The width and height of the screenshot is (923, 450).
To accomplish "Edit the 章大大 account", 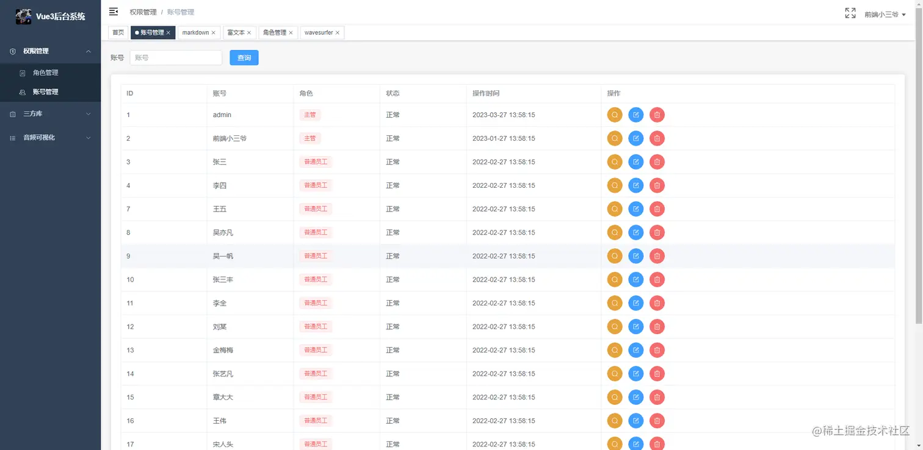I will pyautogui.click(x=636, y=397).
